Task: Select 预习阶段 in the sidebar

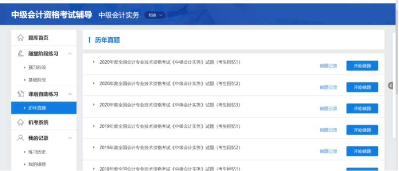Action: point(37,68)
